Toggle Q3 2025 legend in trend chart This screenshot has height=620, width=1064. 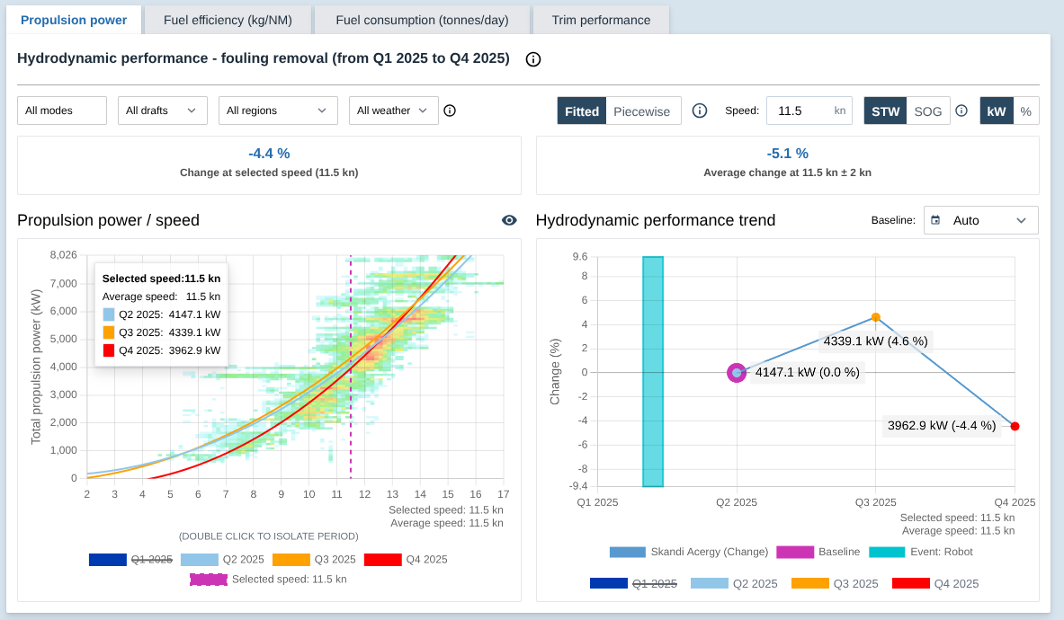tap(835, 584)
